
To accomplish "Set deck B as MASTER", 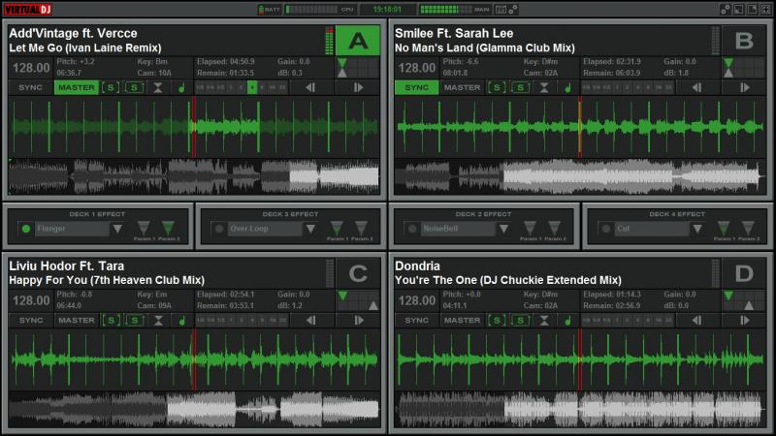I will click(x=463, y=87).
